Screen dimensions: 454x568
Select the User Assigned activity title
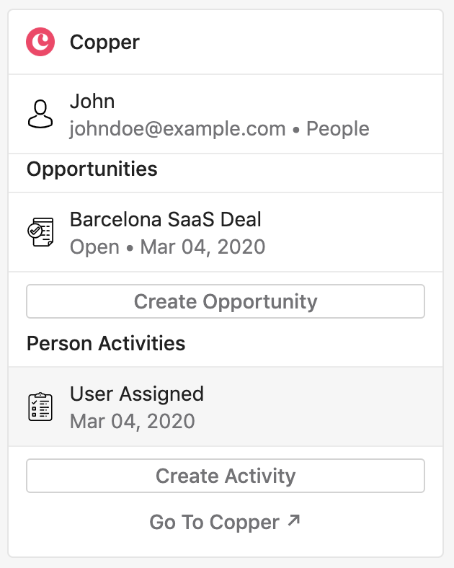(x=137, y=394)
